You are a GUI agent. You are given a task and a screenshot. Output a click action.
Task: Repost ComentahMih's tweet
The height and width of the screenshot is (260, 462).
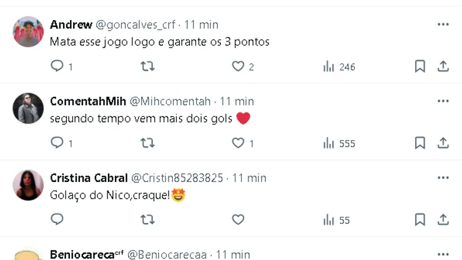click(147, 143)
